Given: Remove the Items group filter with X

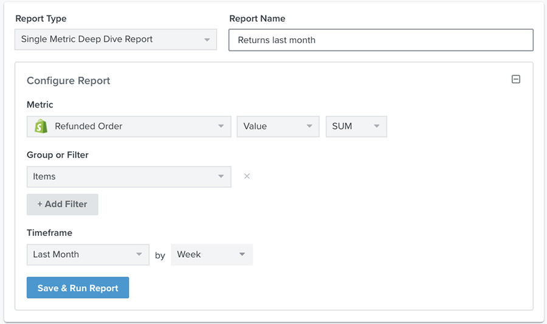Looking at the screenshot, I should (247, 176).
